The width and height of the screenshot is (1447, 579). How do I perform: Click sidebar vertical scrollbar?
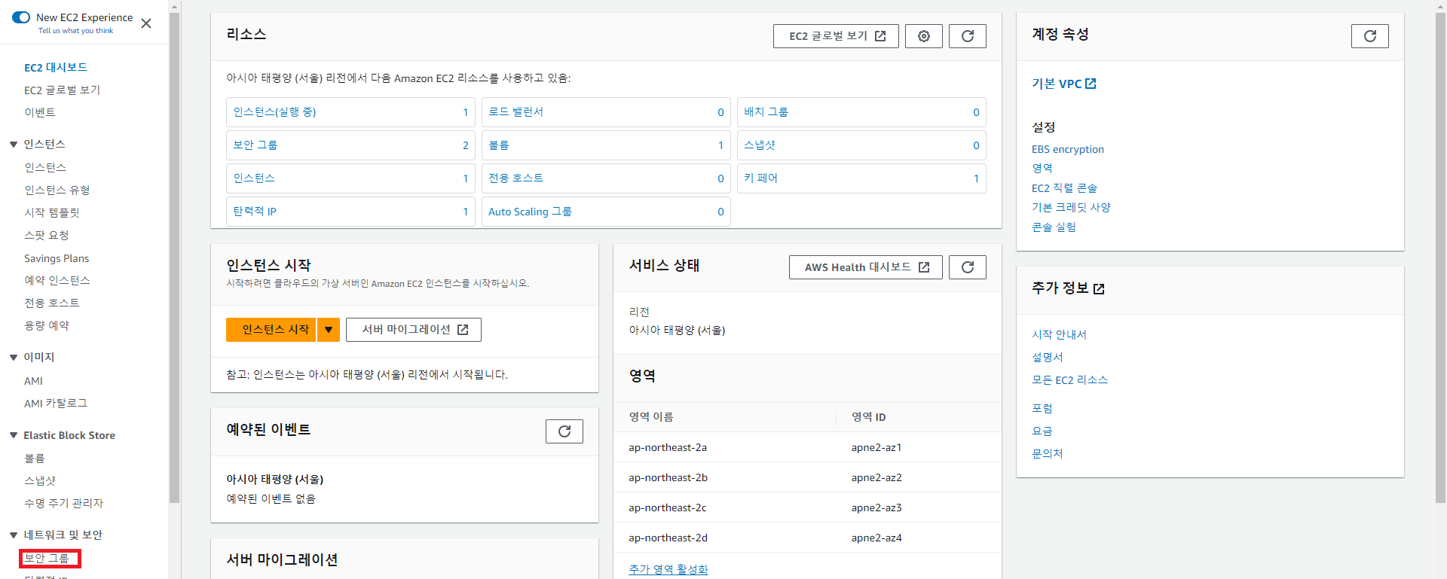tap(174, 256)
